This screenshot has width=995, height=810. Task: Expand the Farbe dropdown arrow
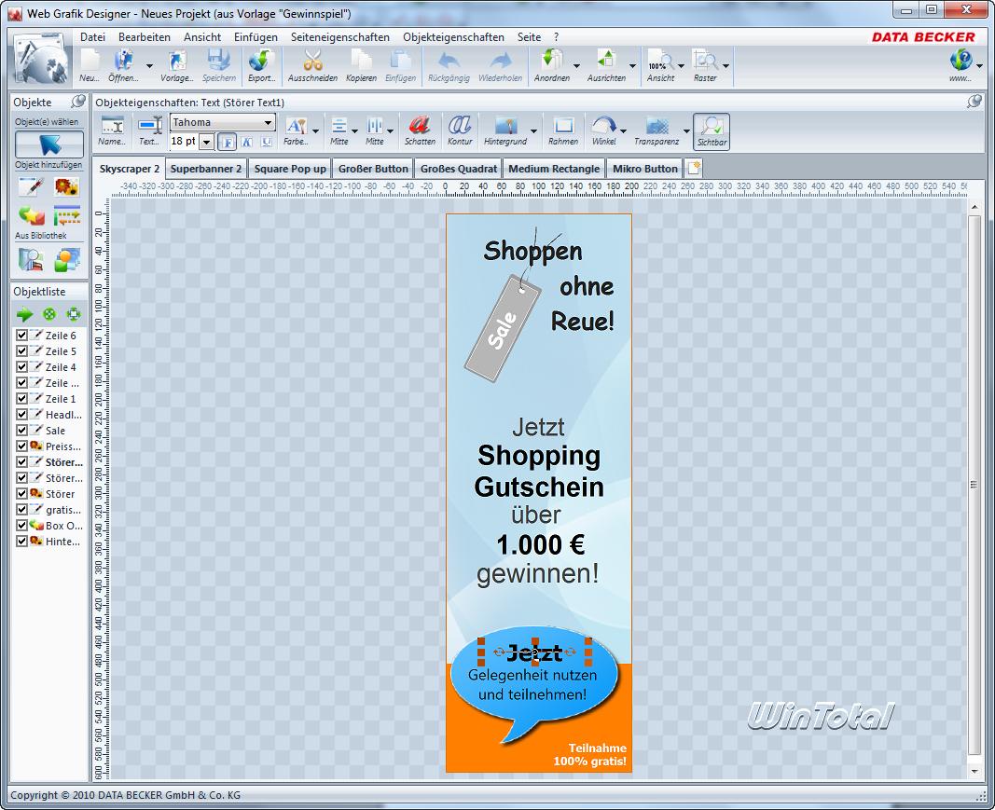coord(315,131)
